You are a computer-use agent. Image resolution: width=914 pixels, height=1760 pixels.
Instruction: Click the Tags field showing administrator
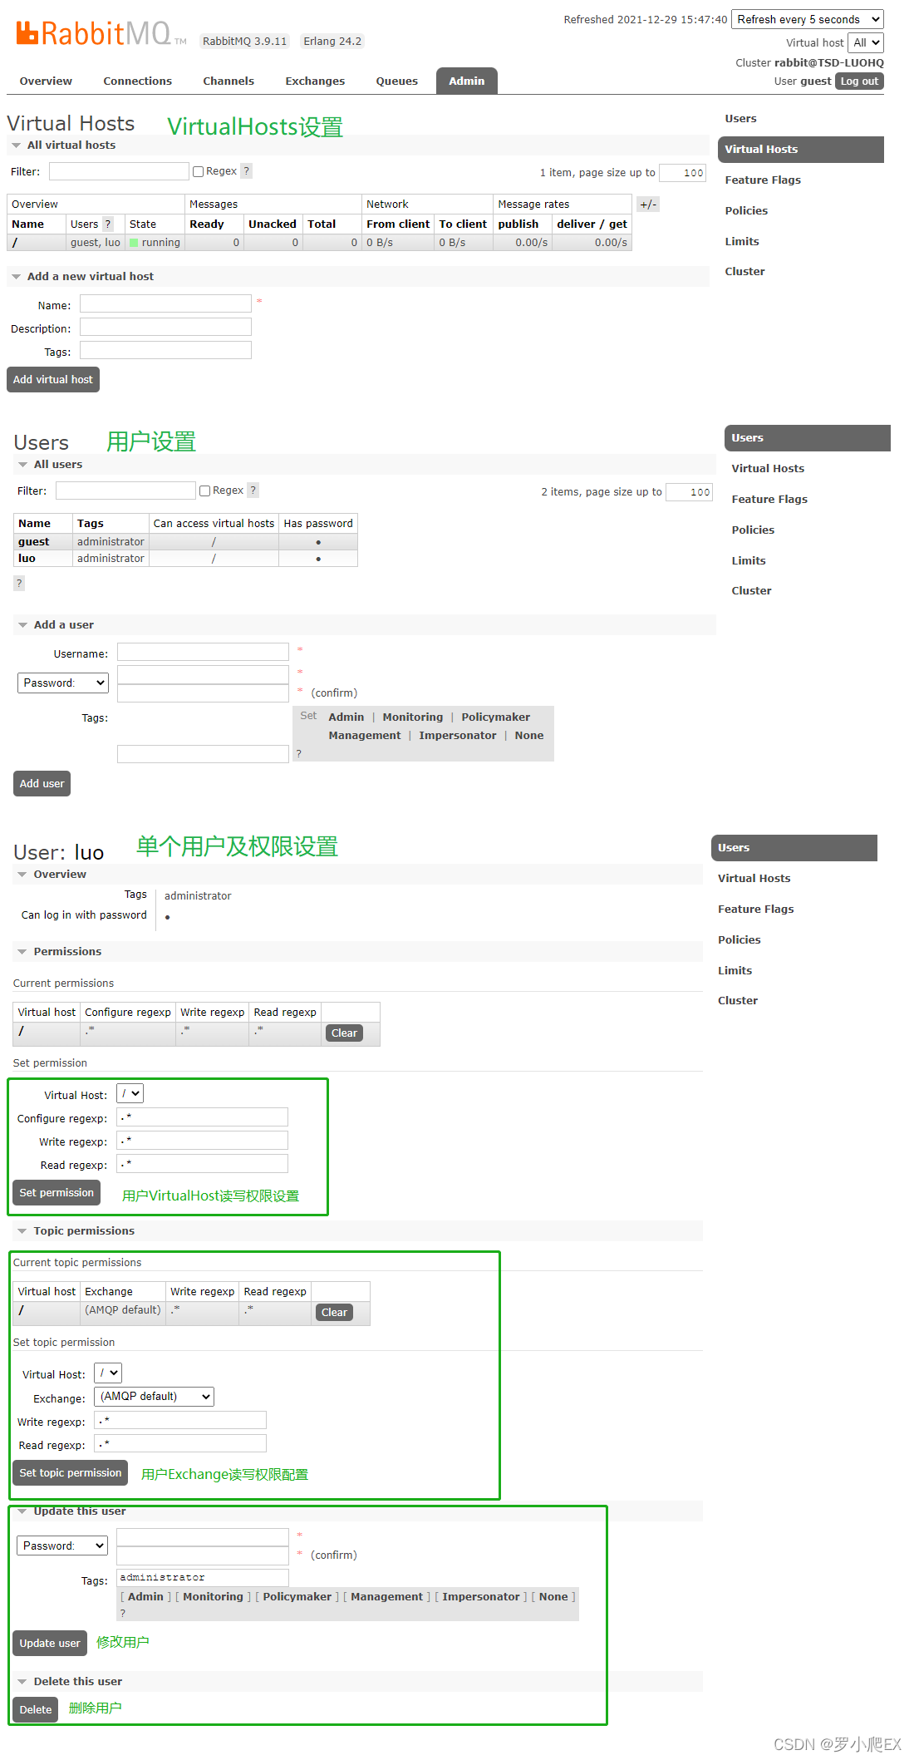203,1578
